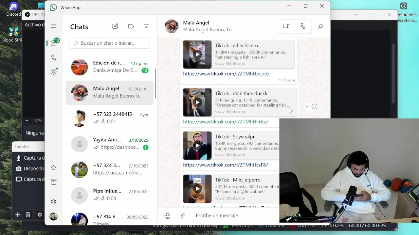Open link tiktok.com/t/ZTMhHcsF8/
The image size is (419, 235).
pos(225,165)
